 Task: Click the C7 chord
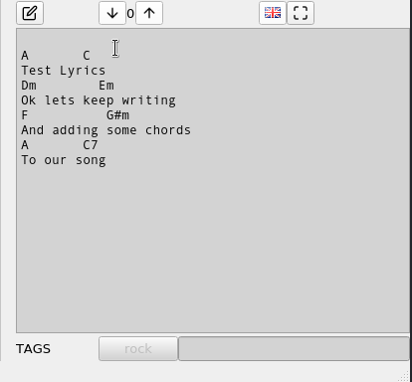[x=90, y=145]
